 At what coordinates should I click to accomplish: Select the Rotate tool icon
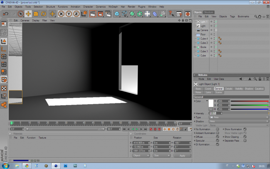tap(43, 14)
